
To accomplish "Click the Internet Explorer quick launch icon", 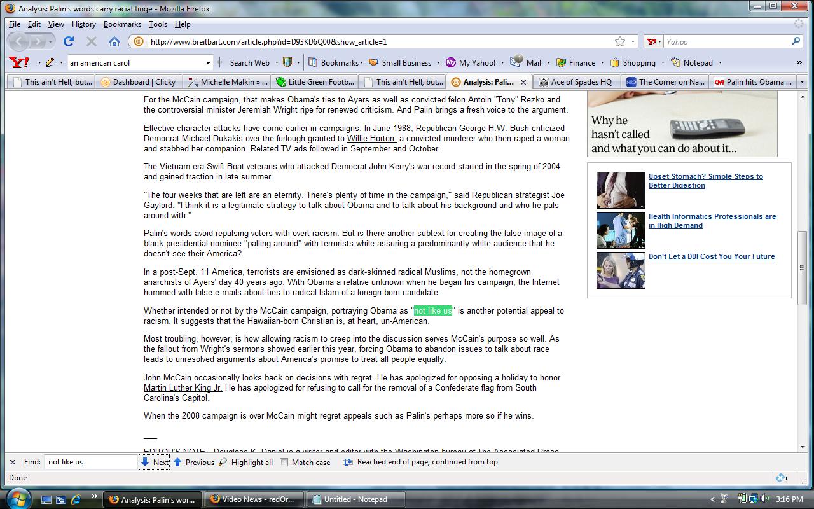I will (76, 499).
